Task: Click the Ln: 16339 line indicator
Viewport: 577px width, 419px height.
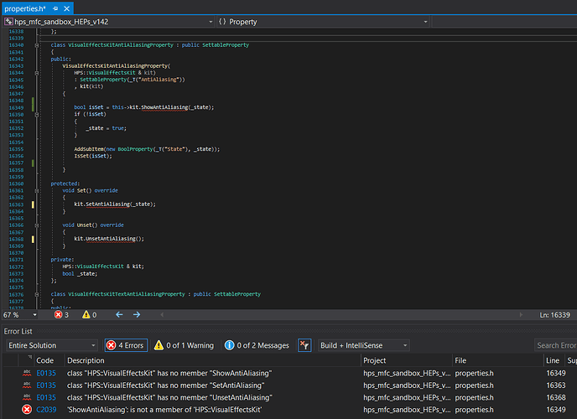Action: click(x=554, y=315)
